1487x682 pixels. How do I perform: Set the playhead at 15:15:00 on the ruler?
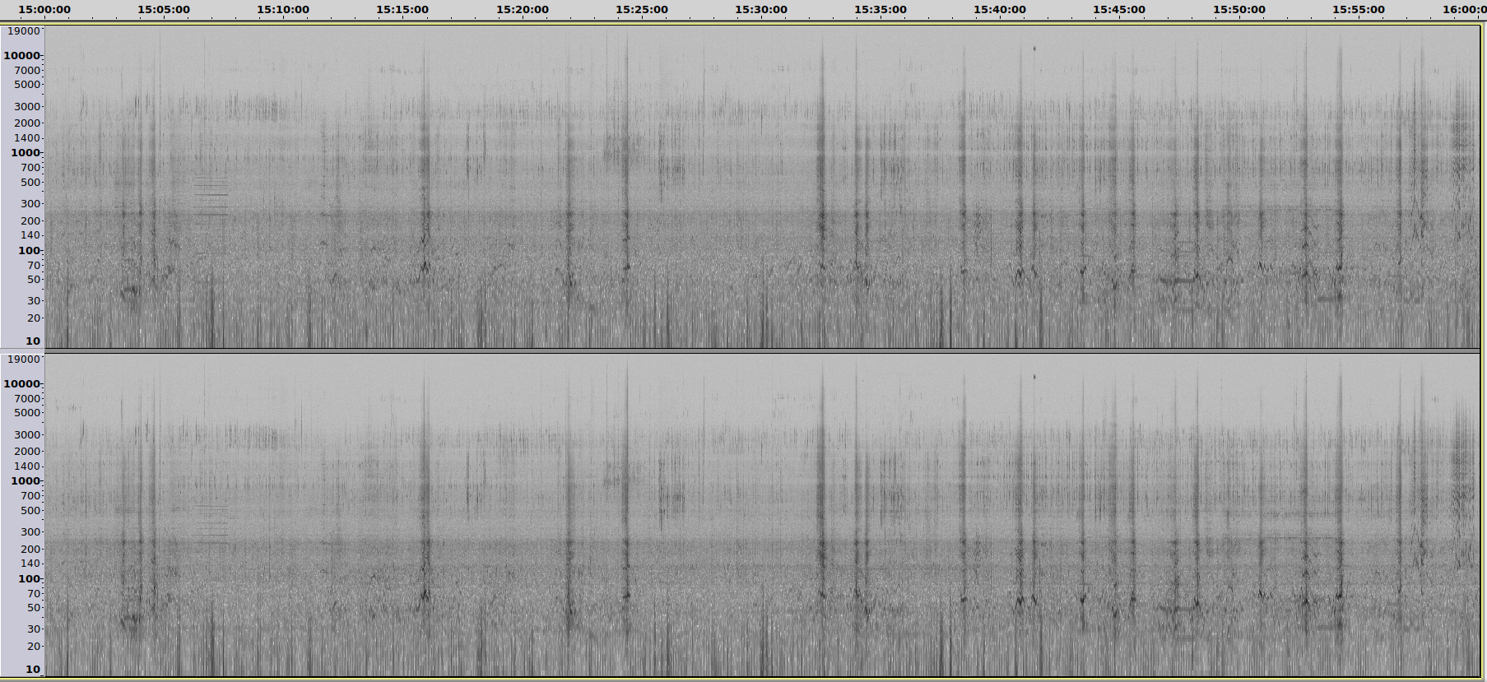402,10
